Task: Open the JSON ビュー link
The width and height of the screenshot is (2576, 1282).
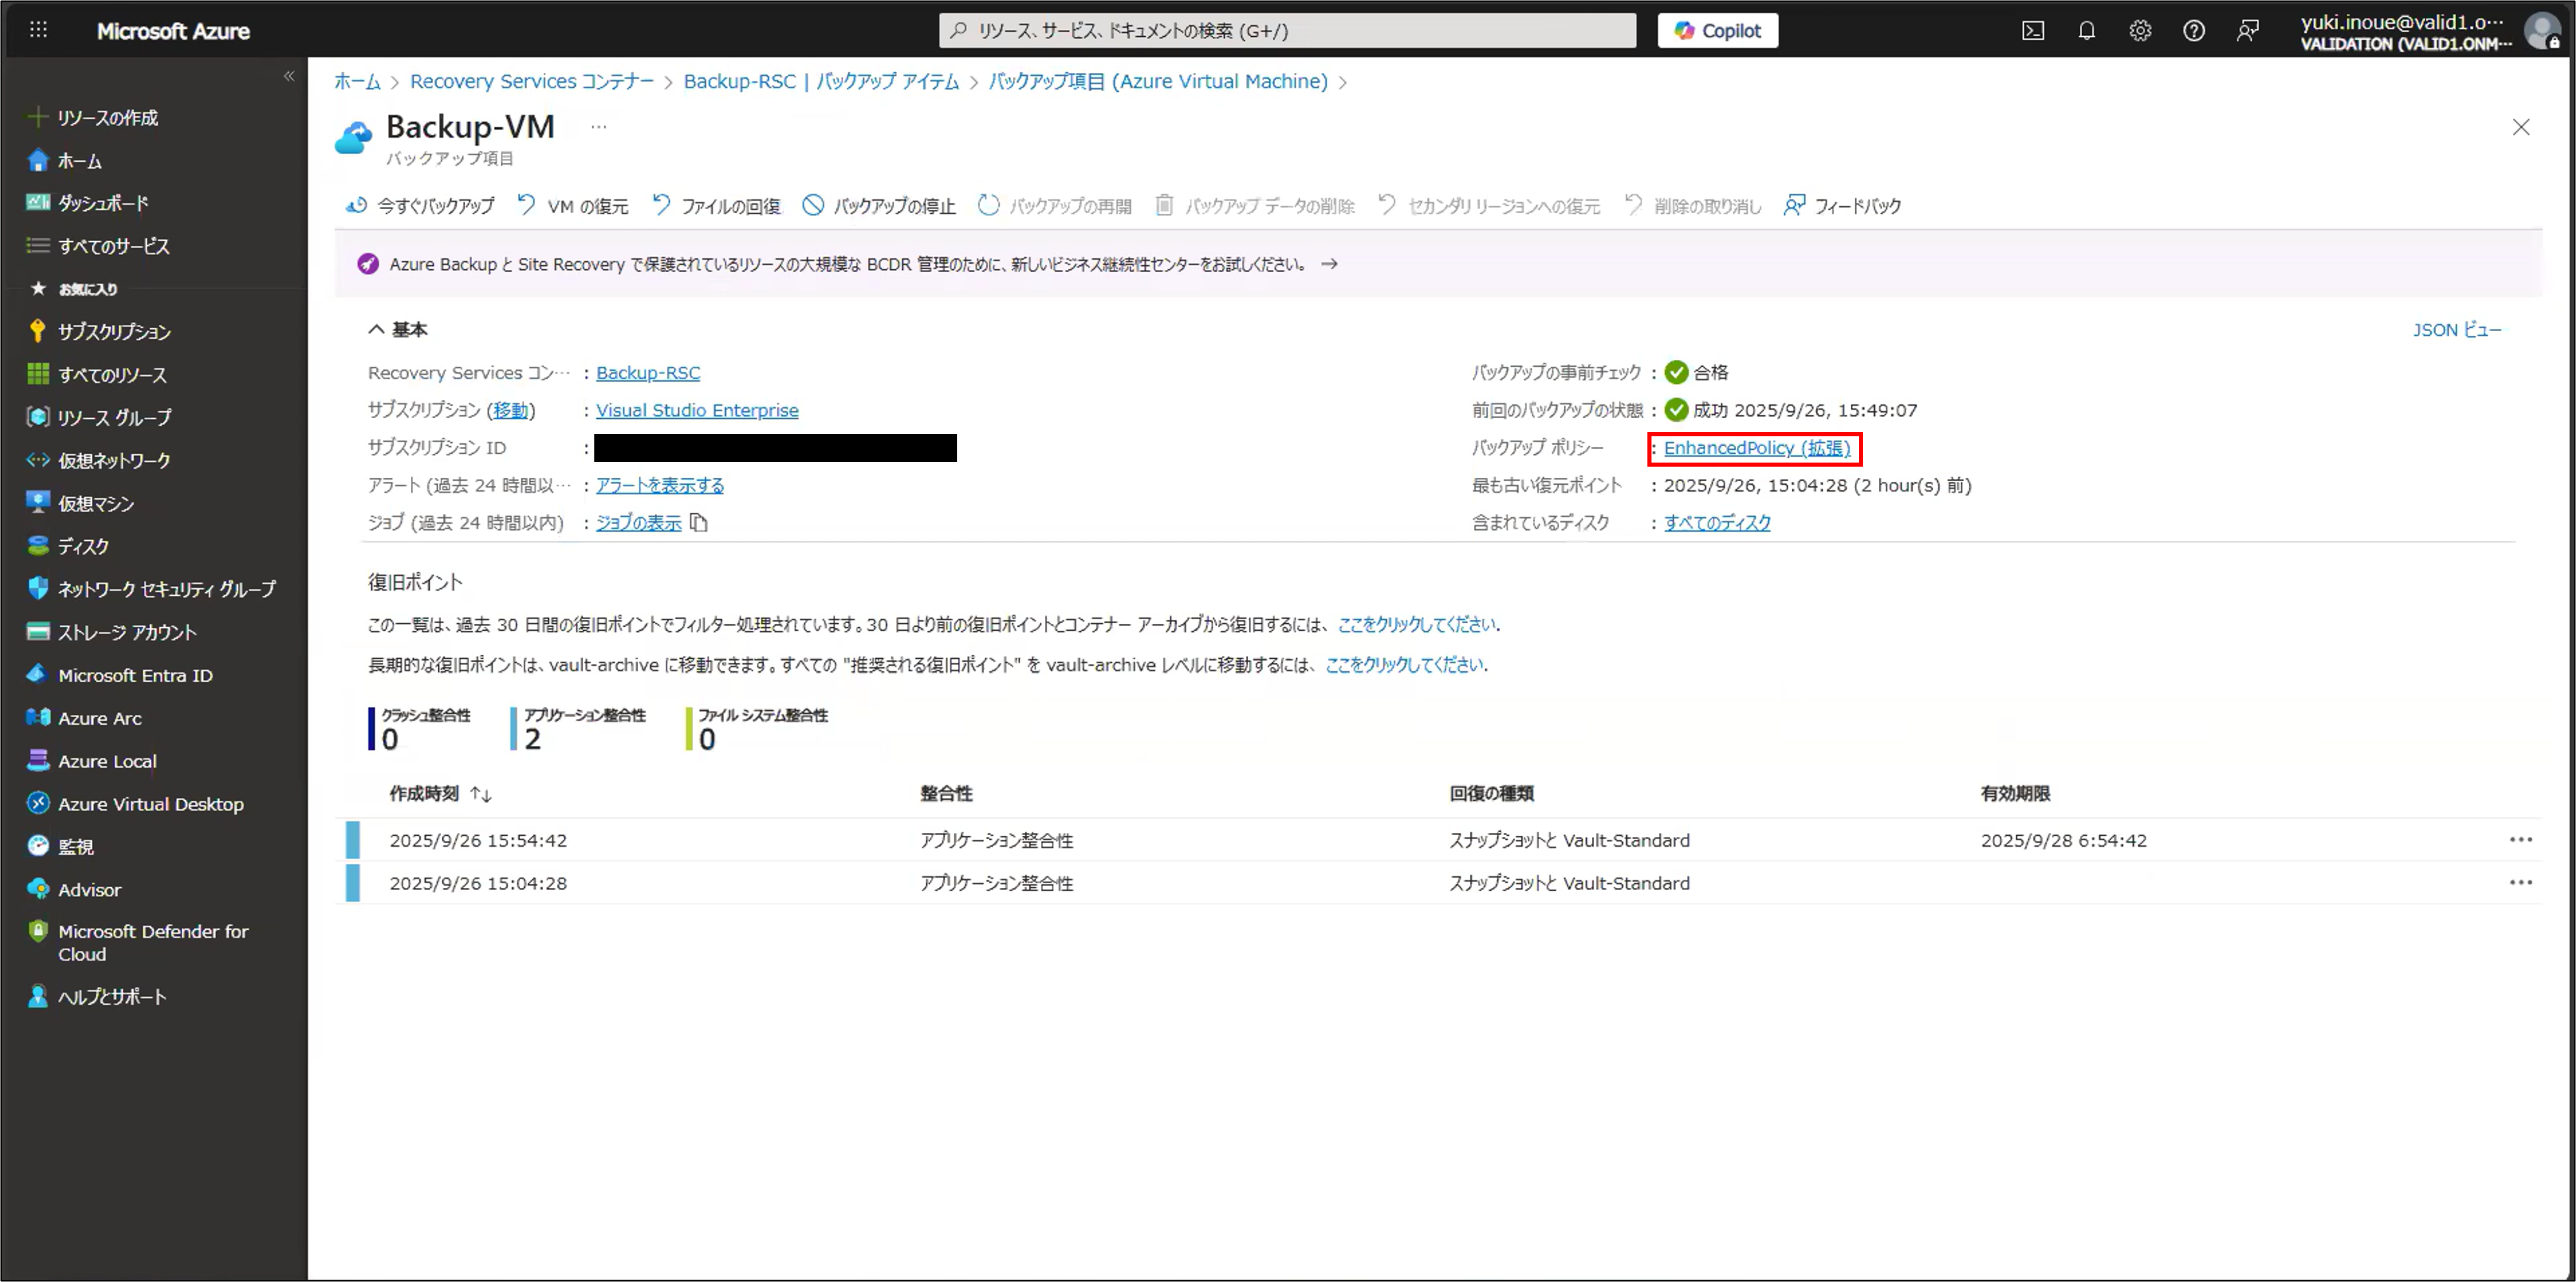Action: tap(2456, 330)
